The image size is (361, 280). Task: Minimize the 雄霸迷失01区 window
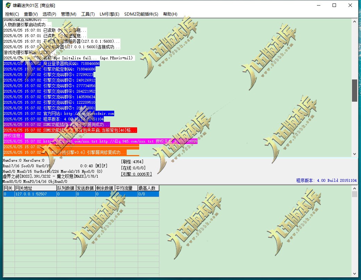tap(319, 5)
